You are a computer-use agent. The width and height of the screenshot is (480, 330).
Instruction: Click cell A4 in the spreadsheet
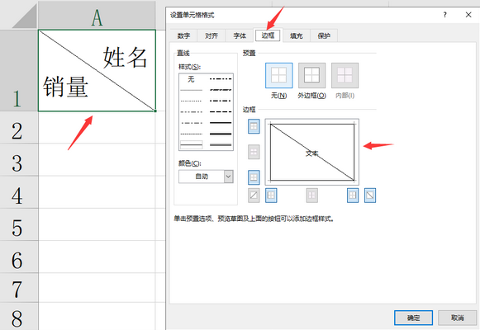click(x=97, y=192)
